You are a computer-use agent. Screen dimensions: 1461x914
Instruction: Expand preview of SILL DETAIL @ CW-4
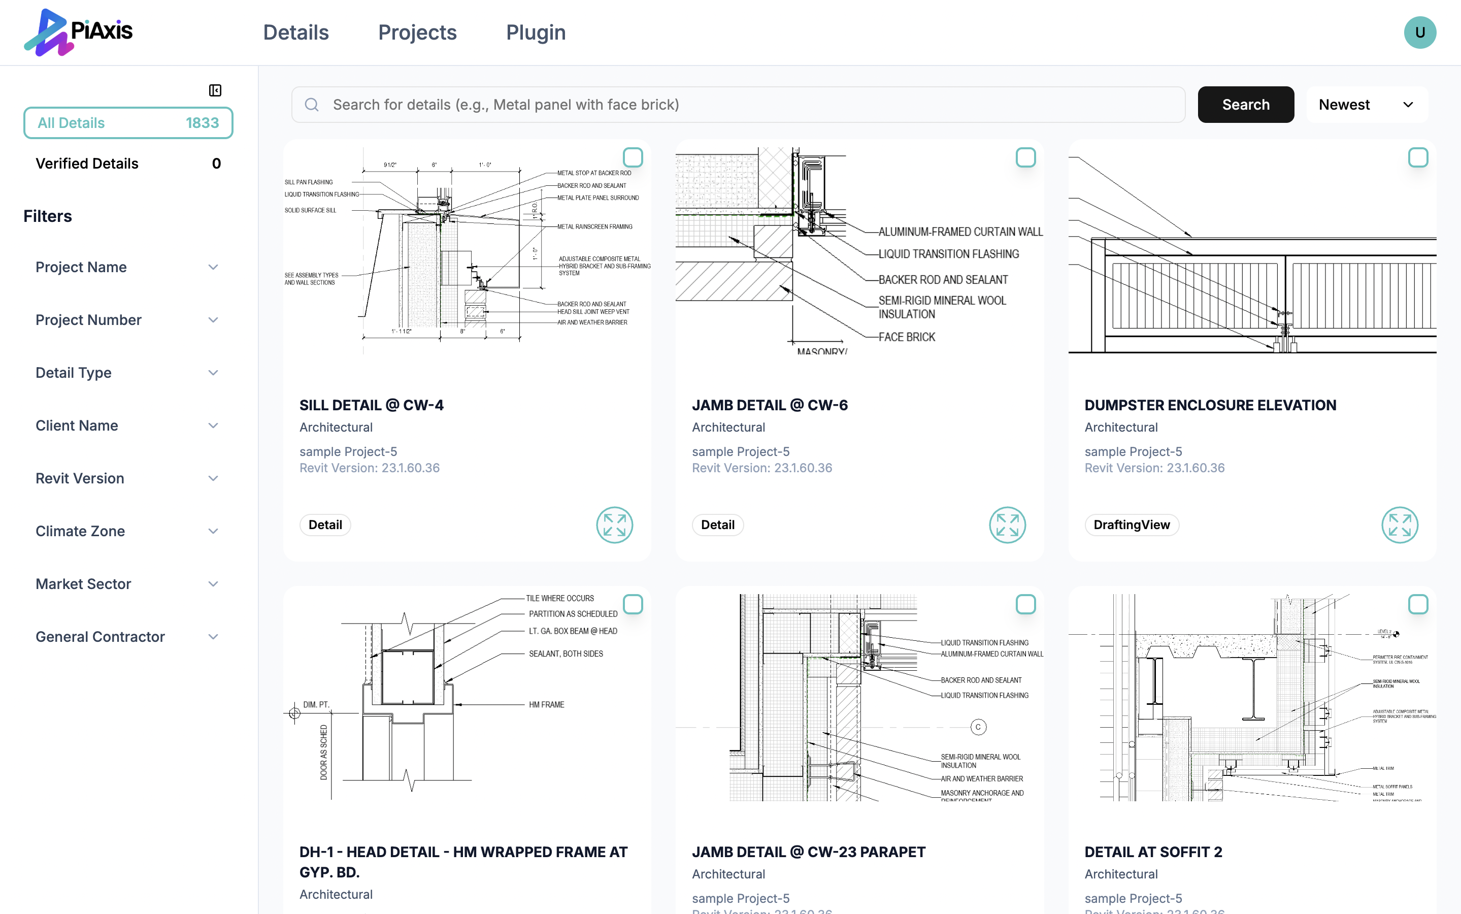pyautogui.click(x=614, y=525)
